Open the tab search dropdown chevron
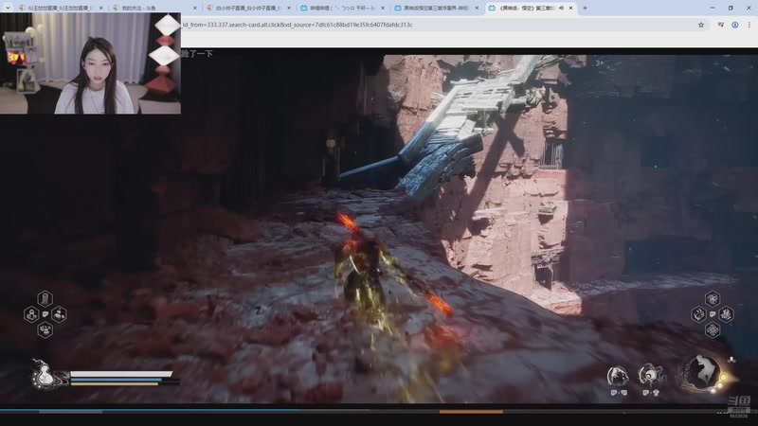Viewport: 758px width, 426px height. pyautogui.click(x=8, y=8)
